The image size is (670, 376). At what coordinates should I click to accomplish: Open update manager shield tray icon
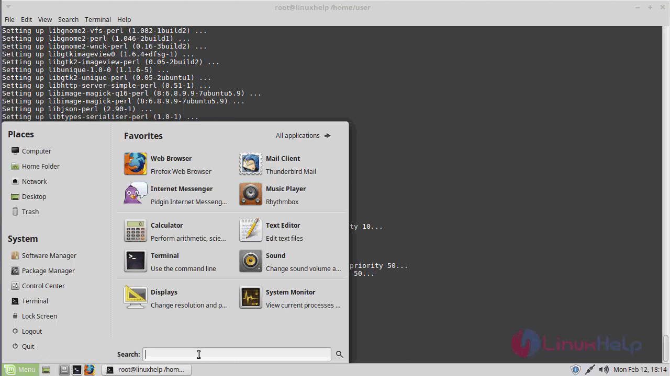click(575, 370)
